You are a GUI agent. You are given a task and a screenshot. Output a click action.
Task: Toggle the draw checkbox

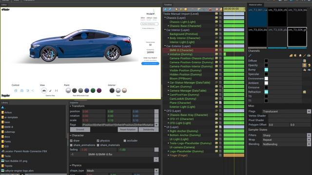pos(71,140)
